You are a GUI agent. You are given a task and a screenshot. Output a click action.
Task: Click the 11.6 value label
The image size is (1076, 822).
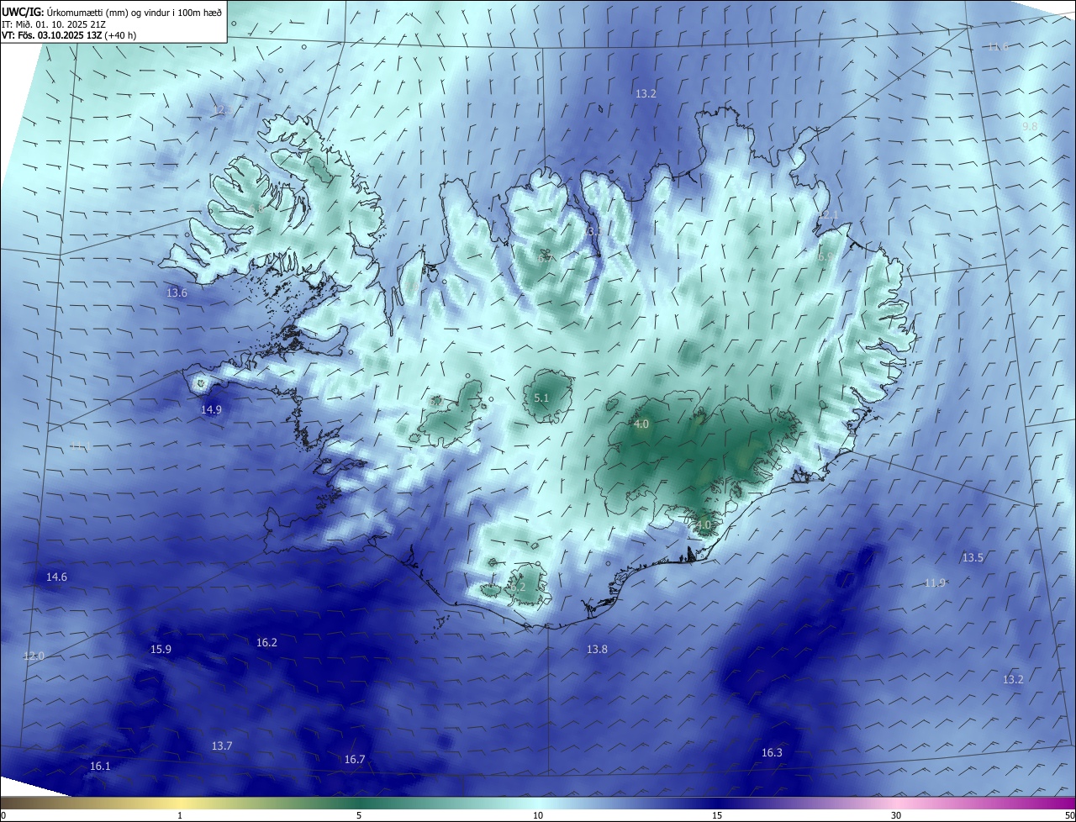click(x=998, y=46)
